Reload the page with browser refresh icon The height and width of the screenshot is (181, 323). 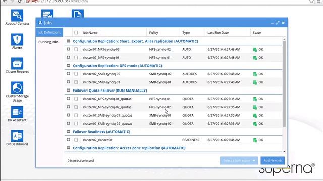coord(19,1)
